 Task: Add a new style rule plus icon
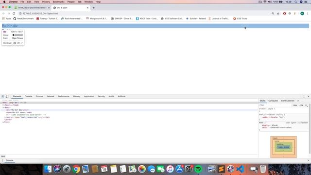306,105
